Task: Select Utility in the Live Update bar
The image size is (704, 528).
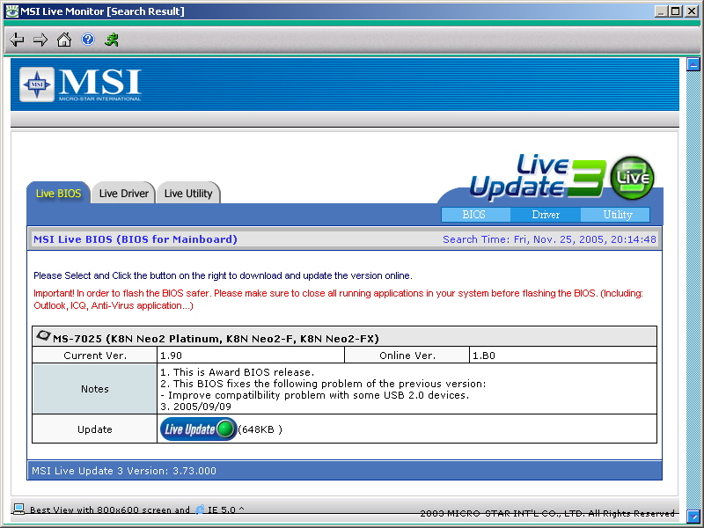Action: (615, 215)
